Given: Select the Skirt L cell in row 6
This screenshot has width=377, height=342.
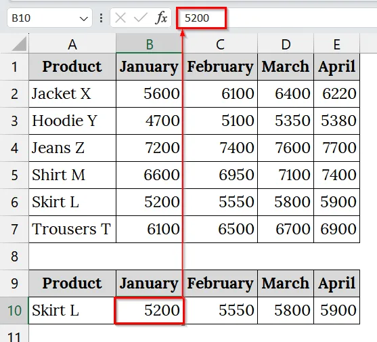Looking at the screenshot, I should (x=72, y=202).
